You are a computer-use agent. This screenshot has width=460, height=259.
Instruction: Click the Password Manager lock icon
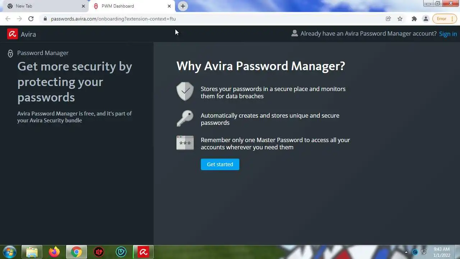pyautogui.click(x=10, y=54)
